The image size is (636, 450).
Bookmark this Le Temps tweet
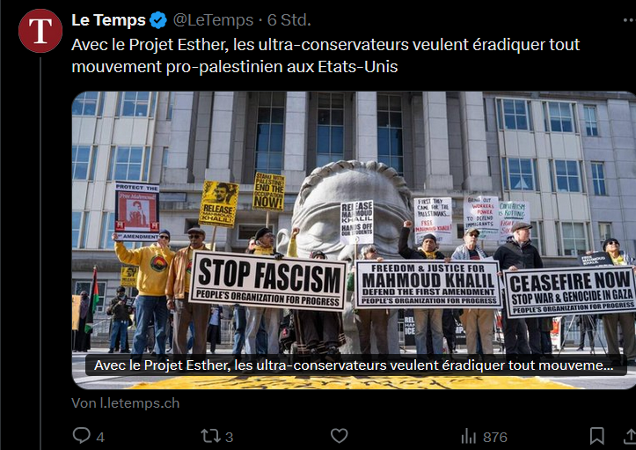tap(596, 436)
